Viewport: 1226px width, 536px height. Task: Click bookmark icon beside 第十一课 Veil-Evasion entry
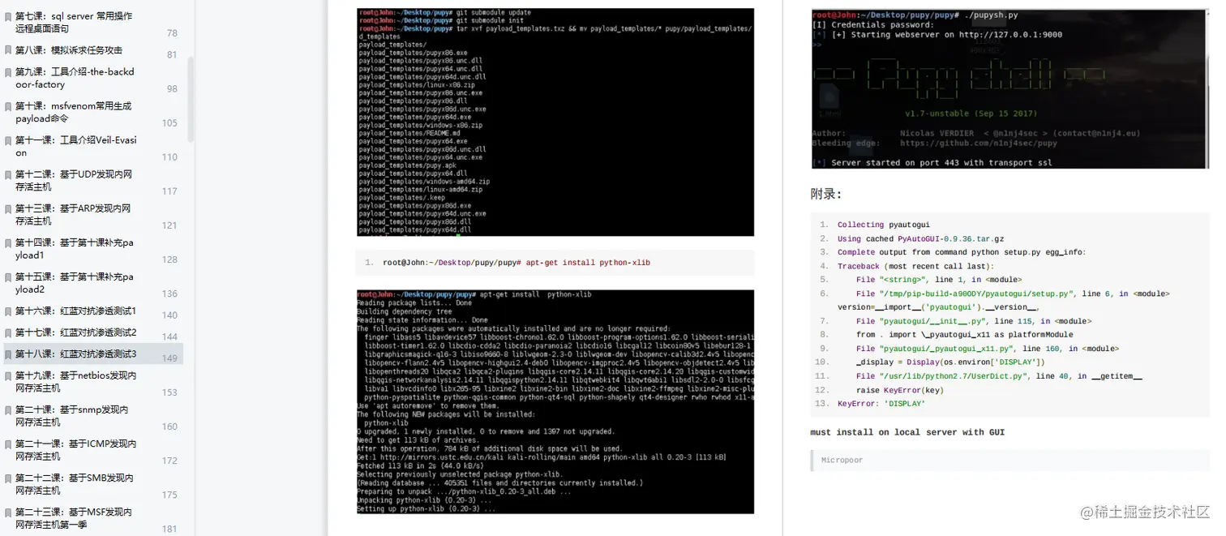[x=8, y=140]
